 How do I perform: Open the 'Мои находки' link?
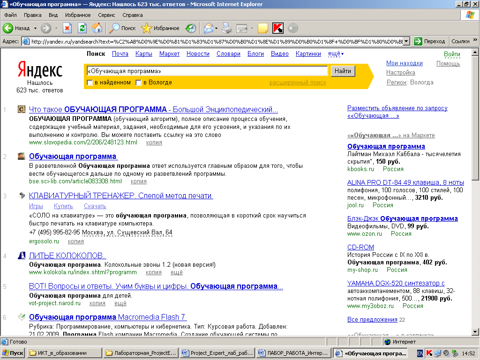tap(405, 63)
